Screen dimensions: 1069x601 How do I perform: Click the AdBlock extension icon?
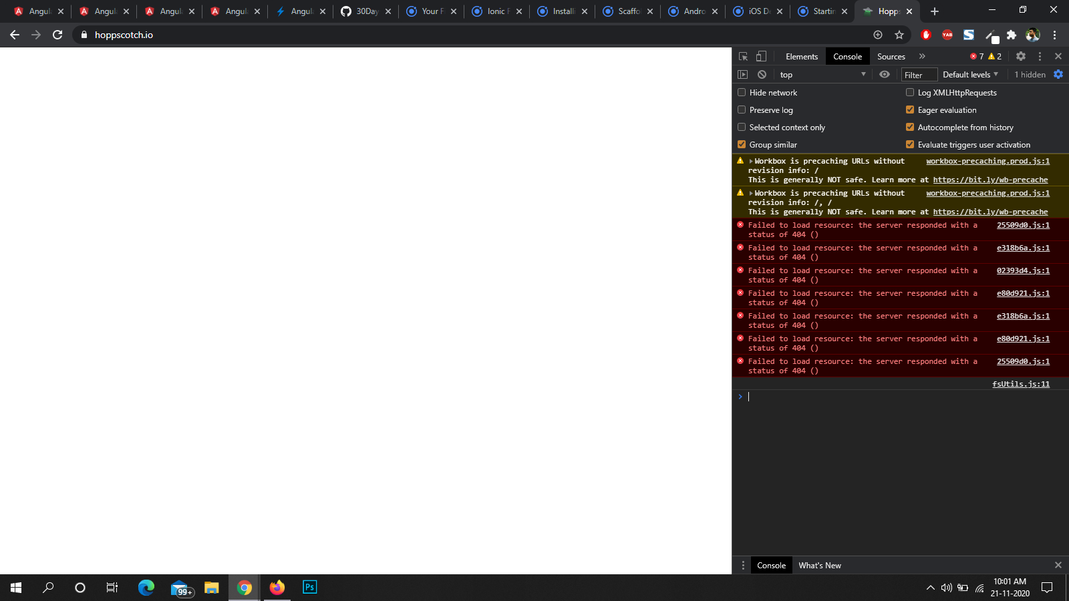(926, 35)
